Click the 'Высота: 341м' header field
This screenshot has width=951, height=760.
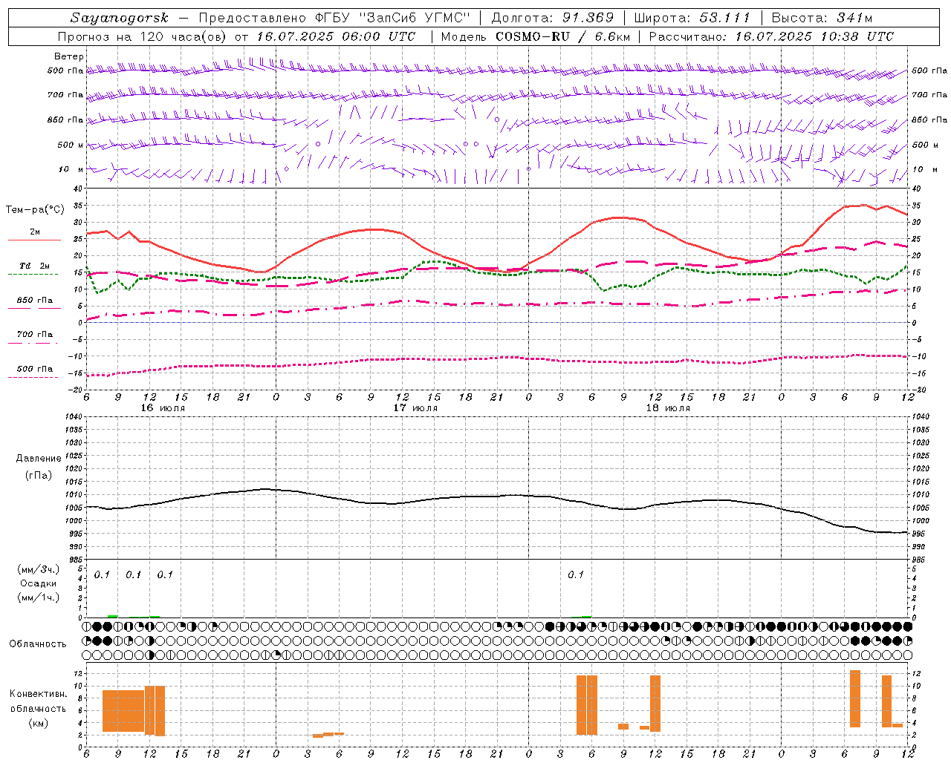tap(822, 18)
